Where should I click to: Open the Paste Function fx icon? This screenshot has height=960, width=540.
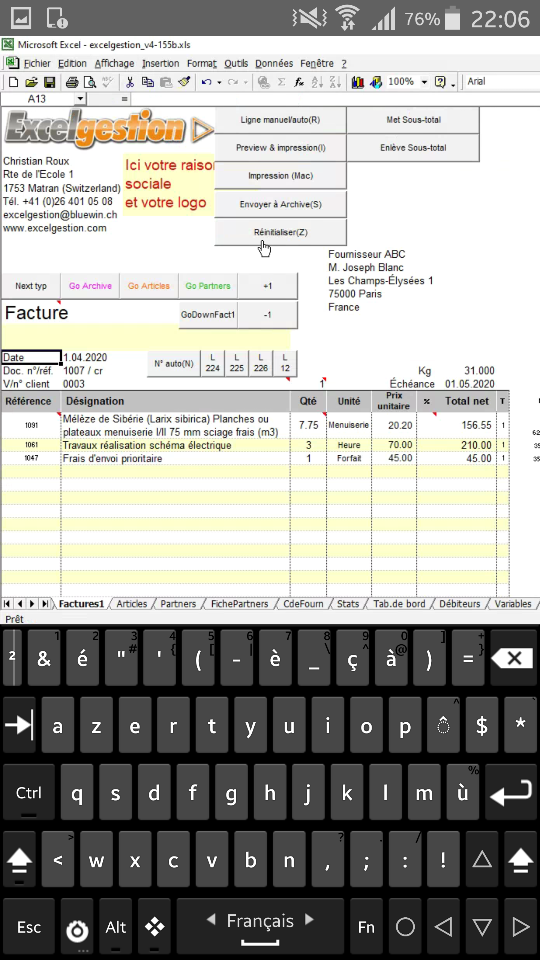[x=299, y=82]
